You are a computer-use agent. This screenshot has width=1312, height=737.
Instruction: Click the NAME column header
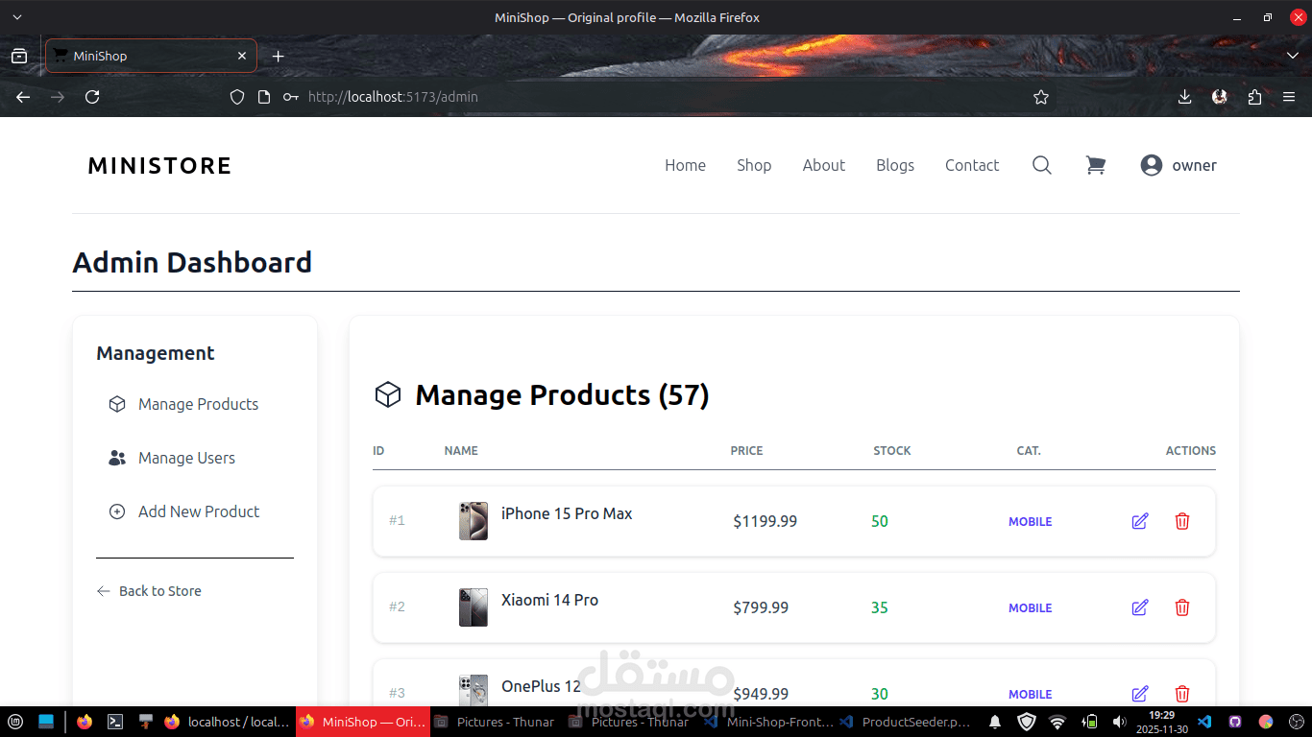coord(461,451)
